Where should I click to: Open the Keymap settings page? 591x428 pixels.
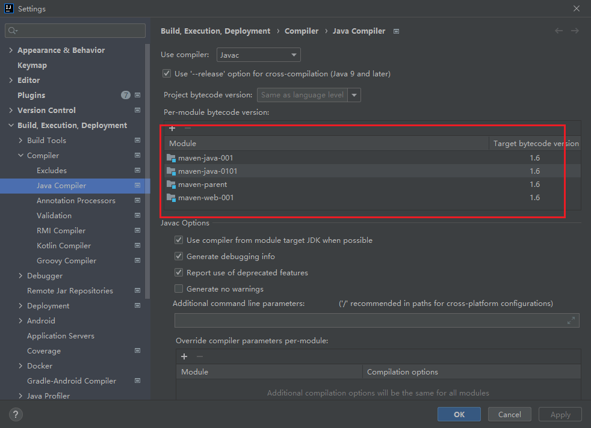32,65
